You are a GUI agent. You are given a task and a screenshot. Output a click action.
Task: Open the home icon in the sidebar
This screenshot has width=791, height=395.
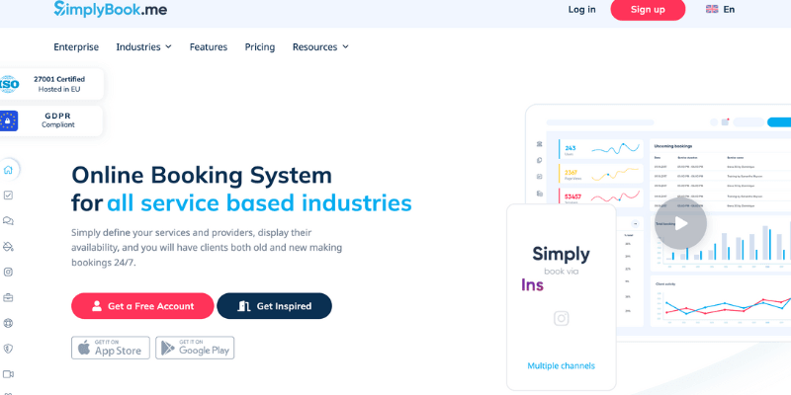click(8, 170)
